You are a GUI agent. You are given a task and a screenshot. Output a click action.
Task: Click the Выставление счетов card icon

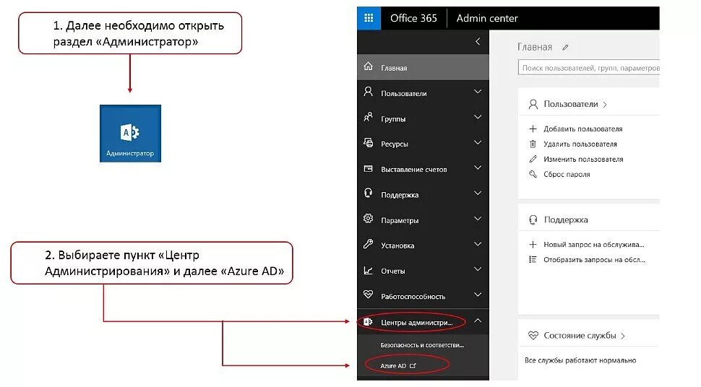[x=368, y=168]
